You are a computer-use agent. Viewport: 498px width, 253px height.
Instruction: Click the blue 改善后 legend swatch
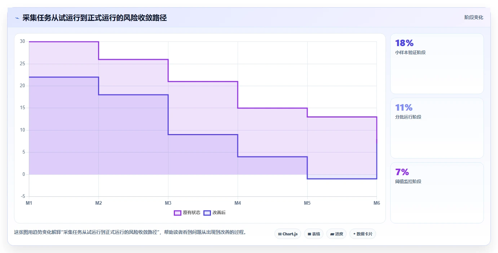pyautogui.click(x=207, y=213)
